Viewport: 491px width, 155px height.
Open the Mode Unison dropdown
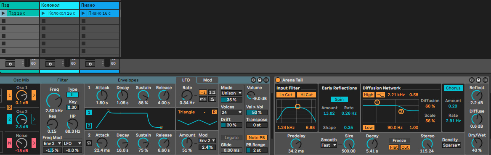(231, 93)
